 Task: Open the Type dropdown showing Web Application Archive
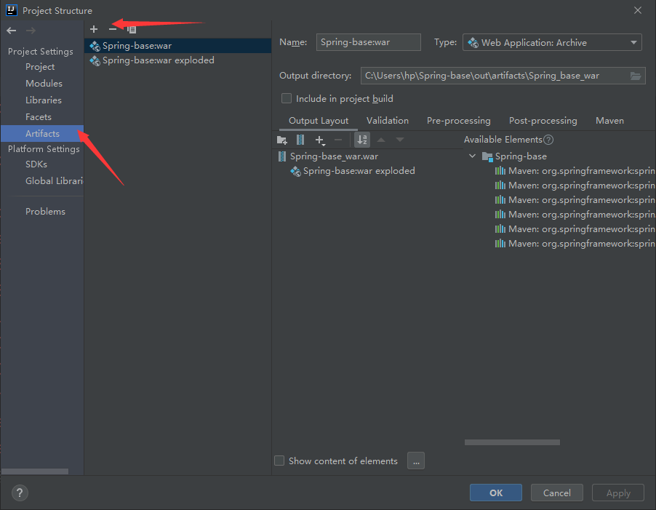click(x=633, y=41)
